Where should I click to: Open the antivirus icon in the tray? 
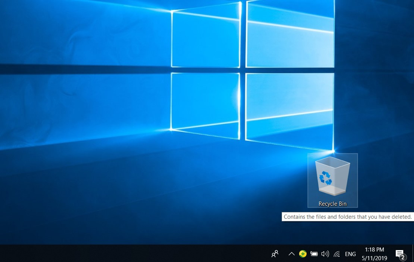(x=303, y=253)
